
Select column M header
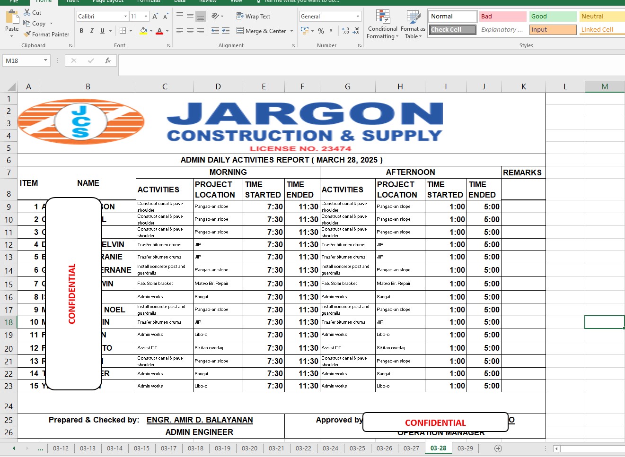[605, 86]
